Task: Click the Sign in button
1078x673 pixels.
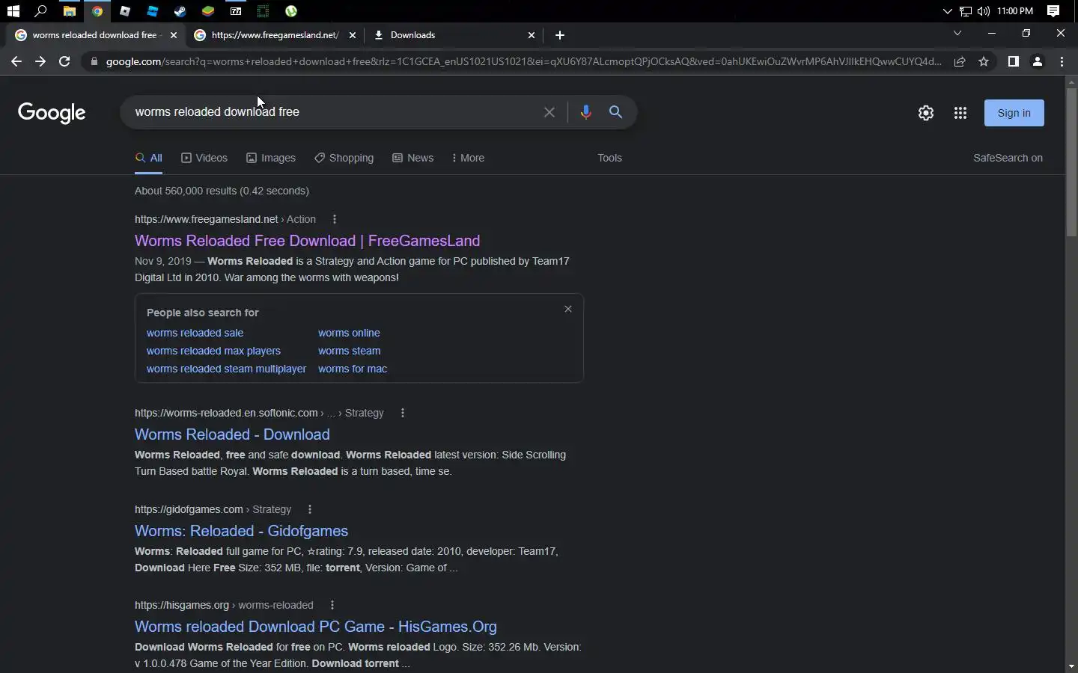Action: (x=1014, y=113)
